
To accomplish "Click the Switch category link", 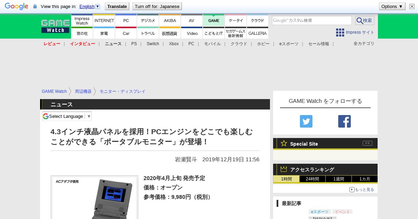I will [153, 44].
